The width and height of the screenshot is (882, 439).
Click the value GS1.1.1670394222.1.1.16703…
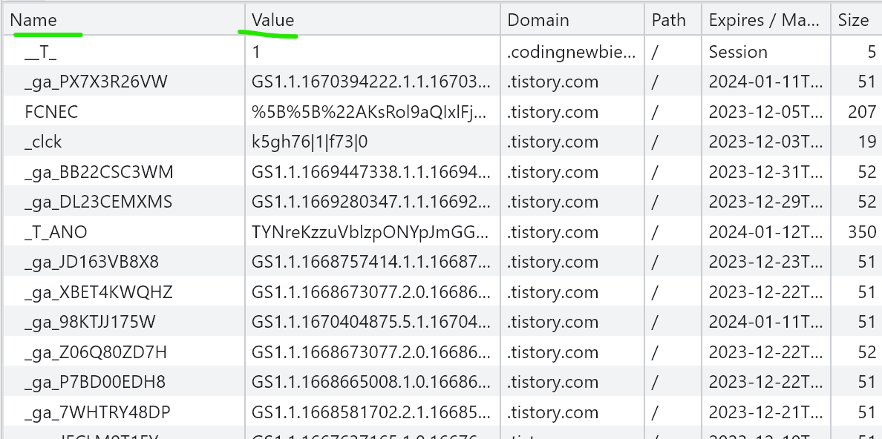click(371, 82)
